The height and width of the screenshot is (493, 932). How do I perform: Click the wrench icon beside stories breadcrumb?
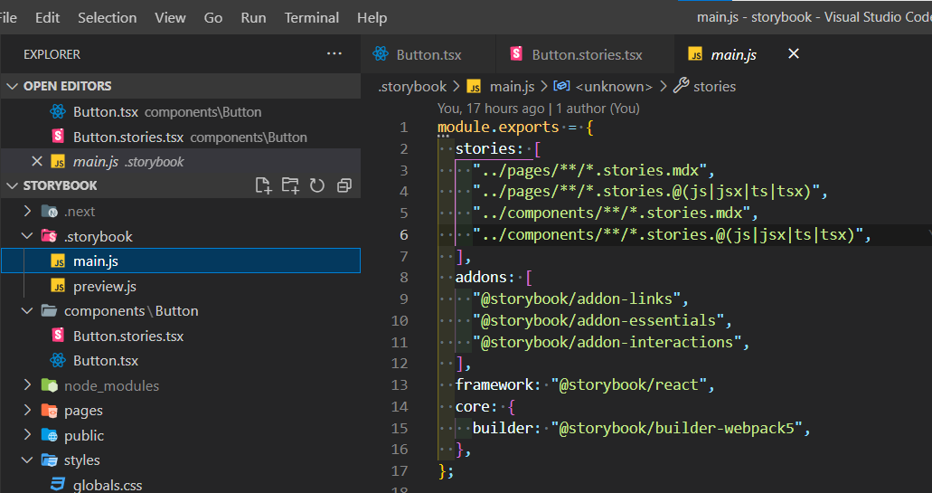682,86
